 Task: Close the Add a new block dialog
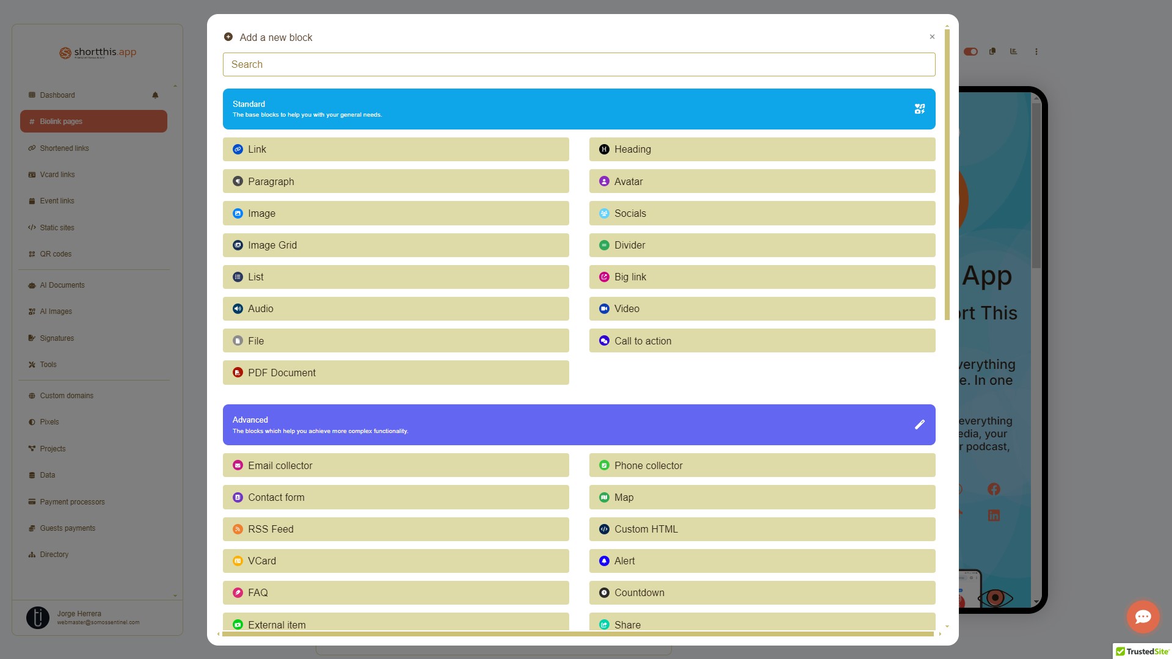pyautogui.click(x=932, y=37)
